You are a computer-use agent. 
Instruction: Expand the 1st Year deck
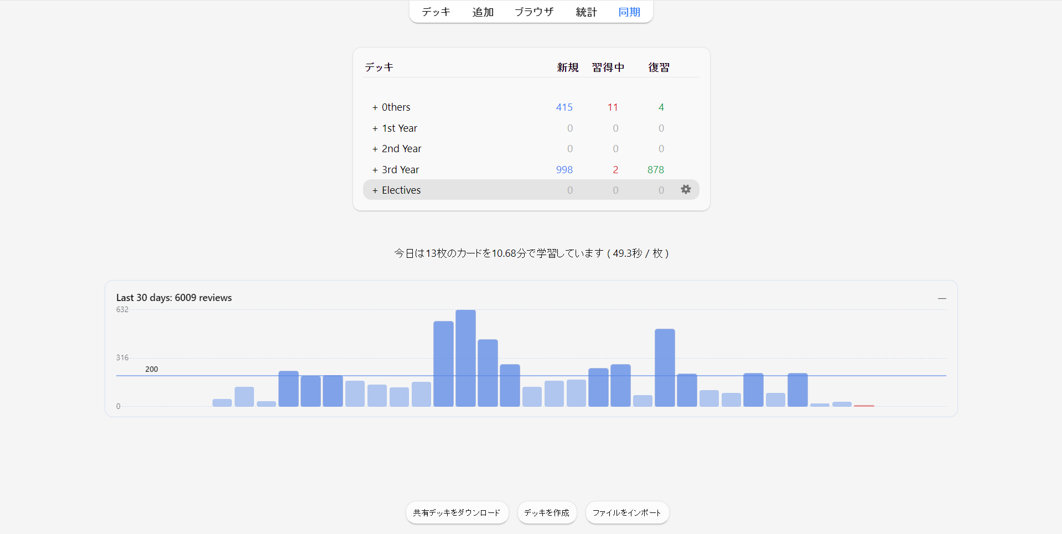(x=375, y=128)
